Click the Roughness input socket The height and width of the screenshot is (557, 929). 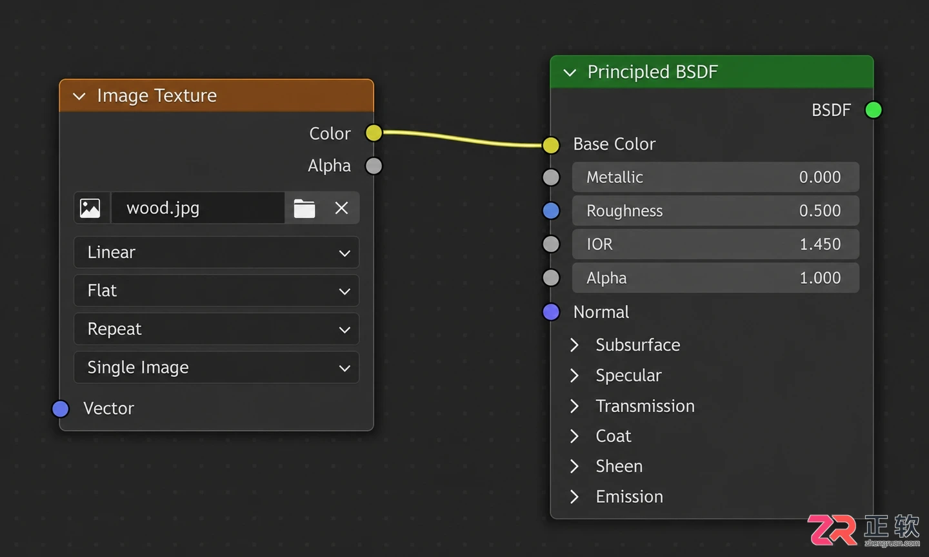551,211
